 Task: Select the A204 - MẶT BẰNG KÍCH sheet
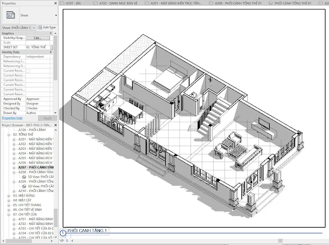pyautogui.click(x=36, y=153)
